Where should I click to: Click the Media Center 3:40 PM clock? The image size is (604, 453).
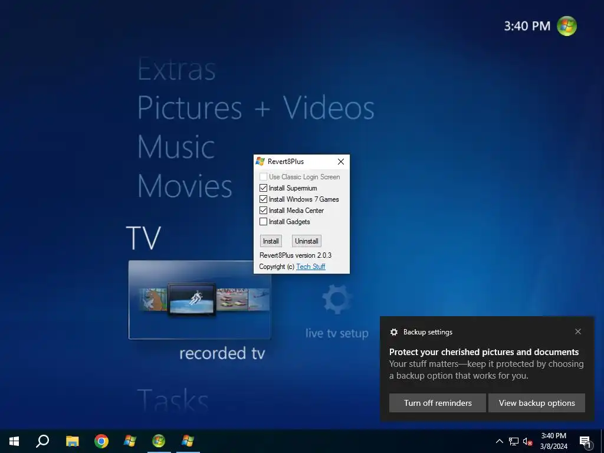pyautogui.click(x=527, y=26)
